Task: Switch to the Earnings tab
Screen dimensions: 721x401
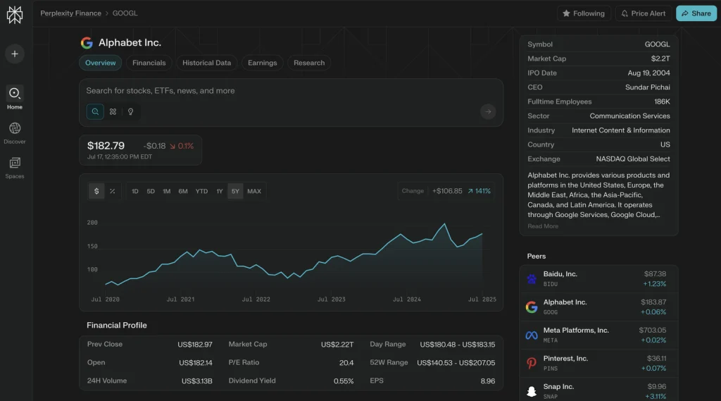Action: coord(262,63)
